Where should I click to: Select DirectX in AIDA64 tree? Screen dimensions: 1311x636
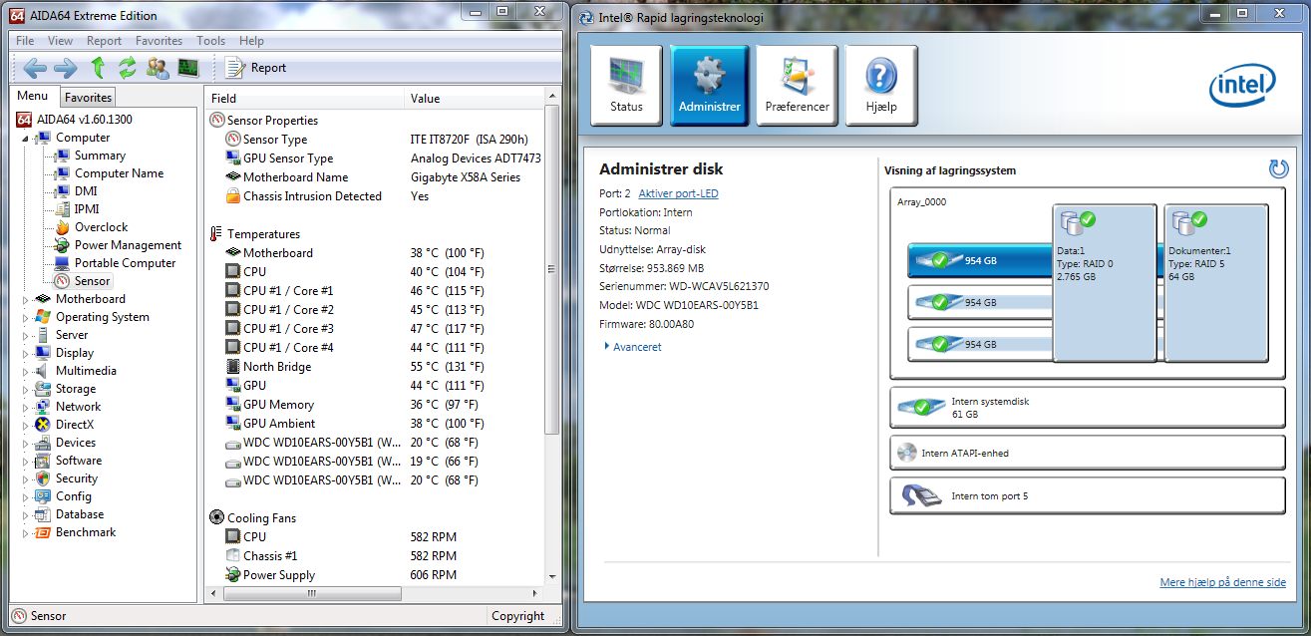click(64, 425)
